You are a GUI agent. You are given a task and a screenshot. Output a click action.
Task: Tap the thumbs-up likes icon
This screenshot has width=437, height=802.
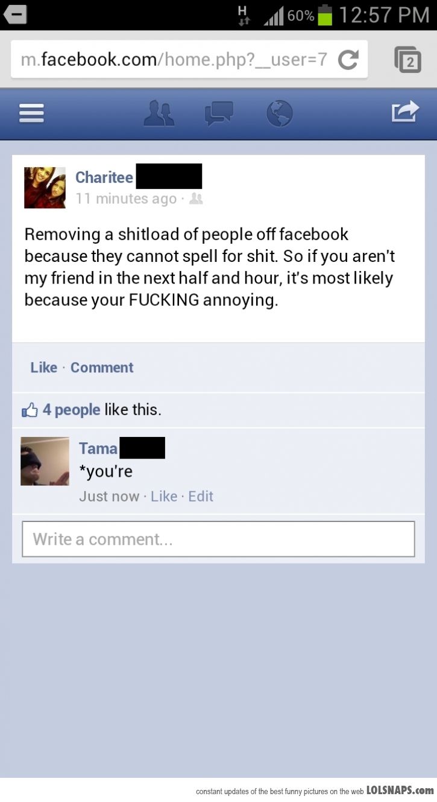30,410
